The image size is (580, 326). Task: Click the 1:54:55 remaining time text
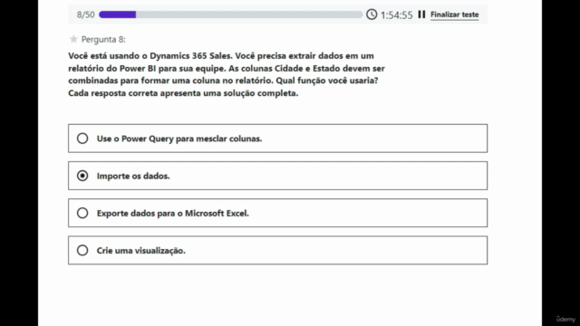pos(397,14)
